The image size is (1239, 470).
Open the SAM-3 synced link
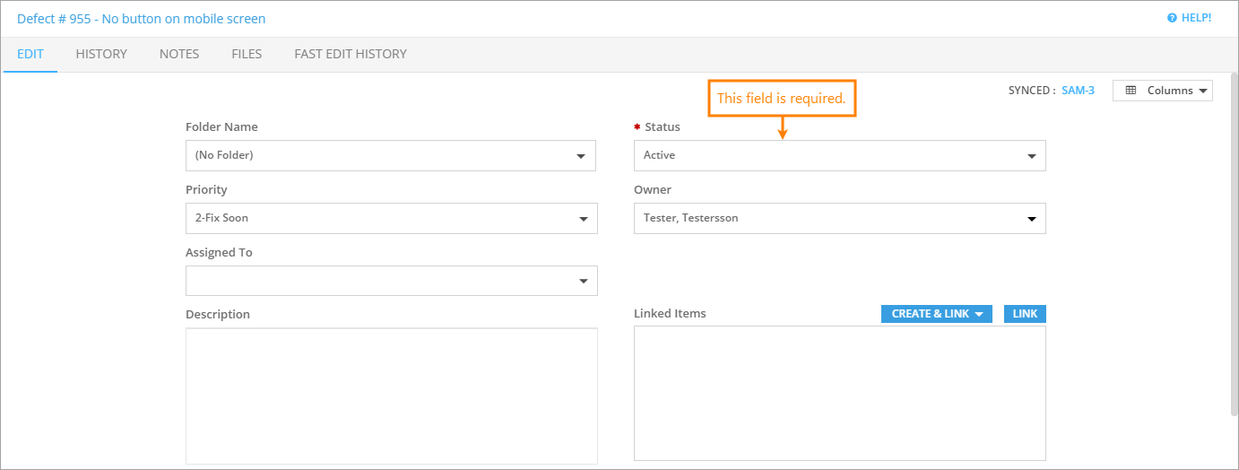[1078, 91]
